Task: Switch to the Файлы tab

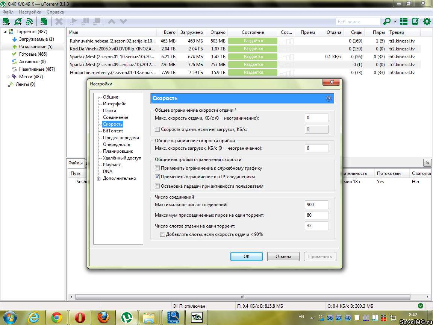Action: (x=76, y=163)
